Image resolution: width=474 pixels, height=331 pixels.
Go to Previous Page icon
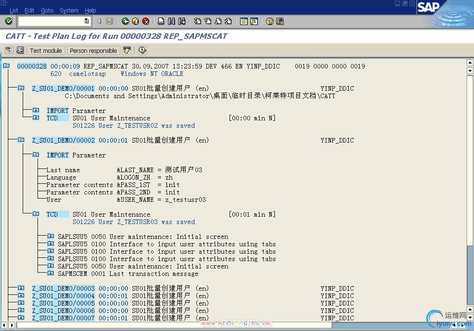208,21
